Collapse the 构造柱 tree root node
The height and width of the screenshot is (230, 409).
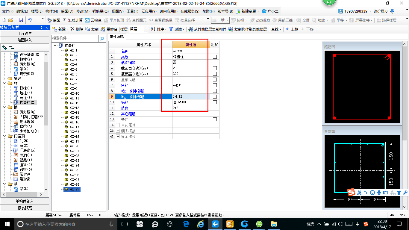[x=55, y=46]
